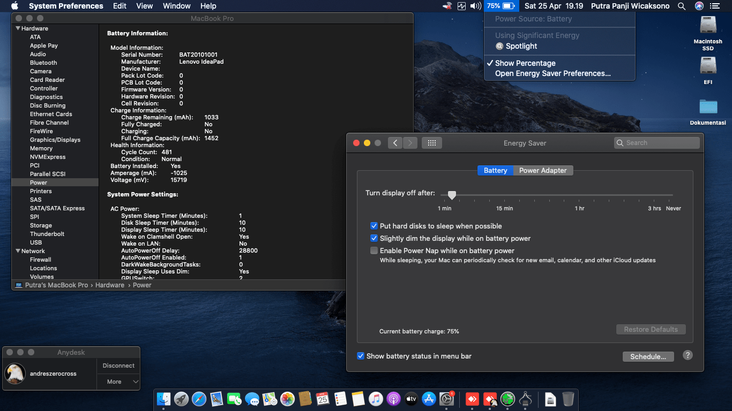
Task: Open the View menu
Action: click(x=144, y=6)
